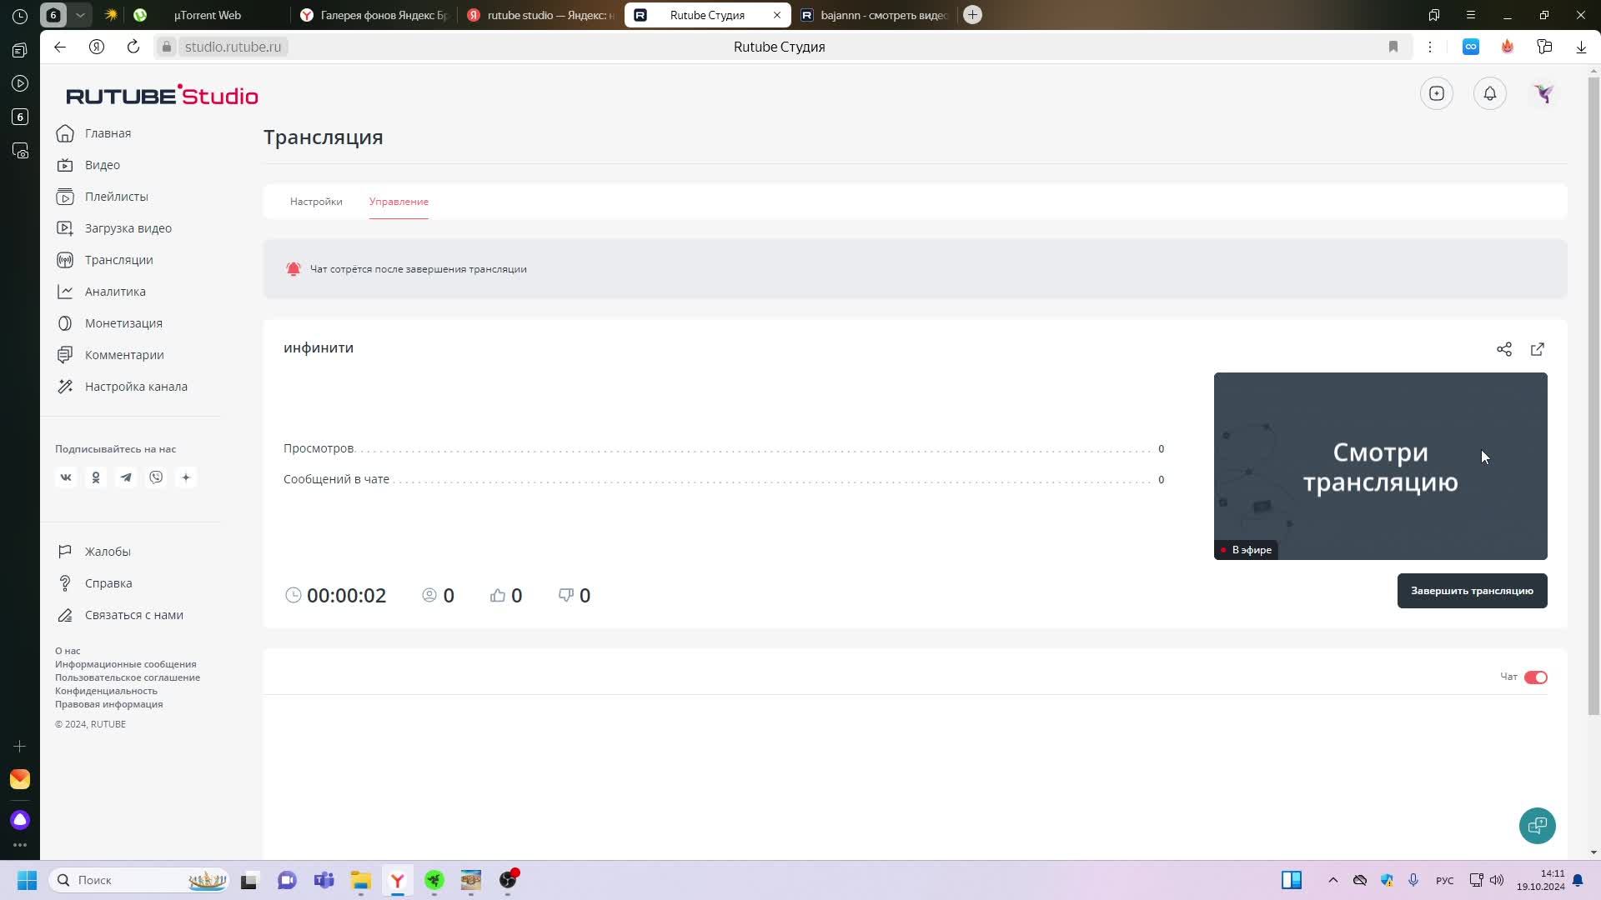Click the VK social network icon
This screenshot has height=900, width=1601.
[x=66, y=477]
